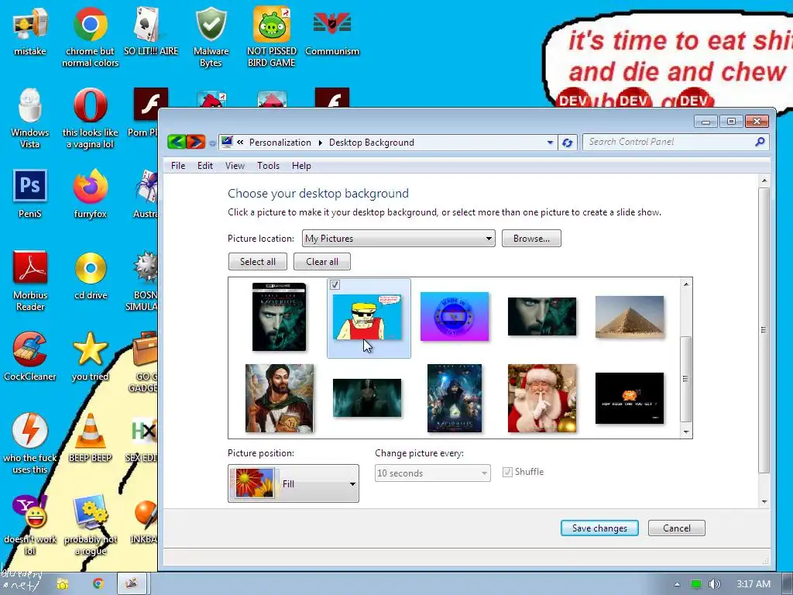
Task: Open the Tools menu
Action: (x=268, y=166)
